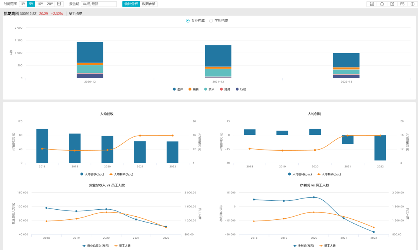Click the 凯龙高科 stock name
418x250 pixels.
point(11,14)
